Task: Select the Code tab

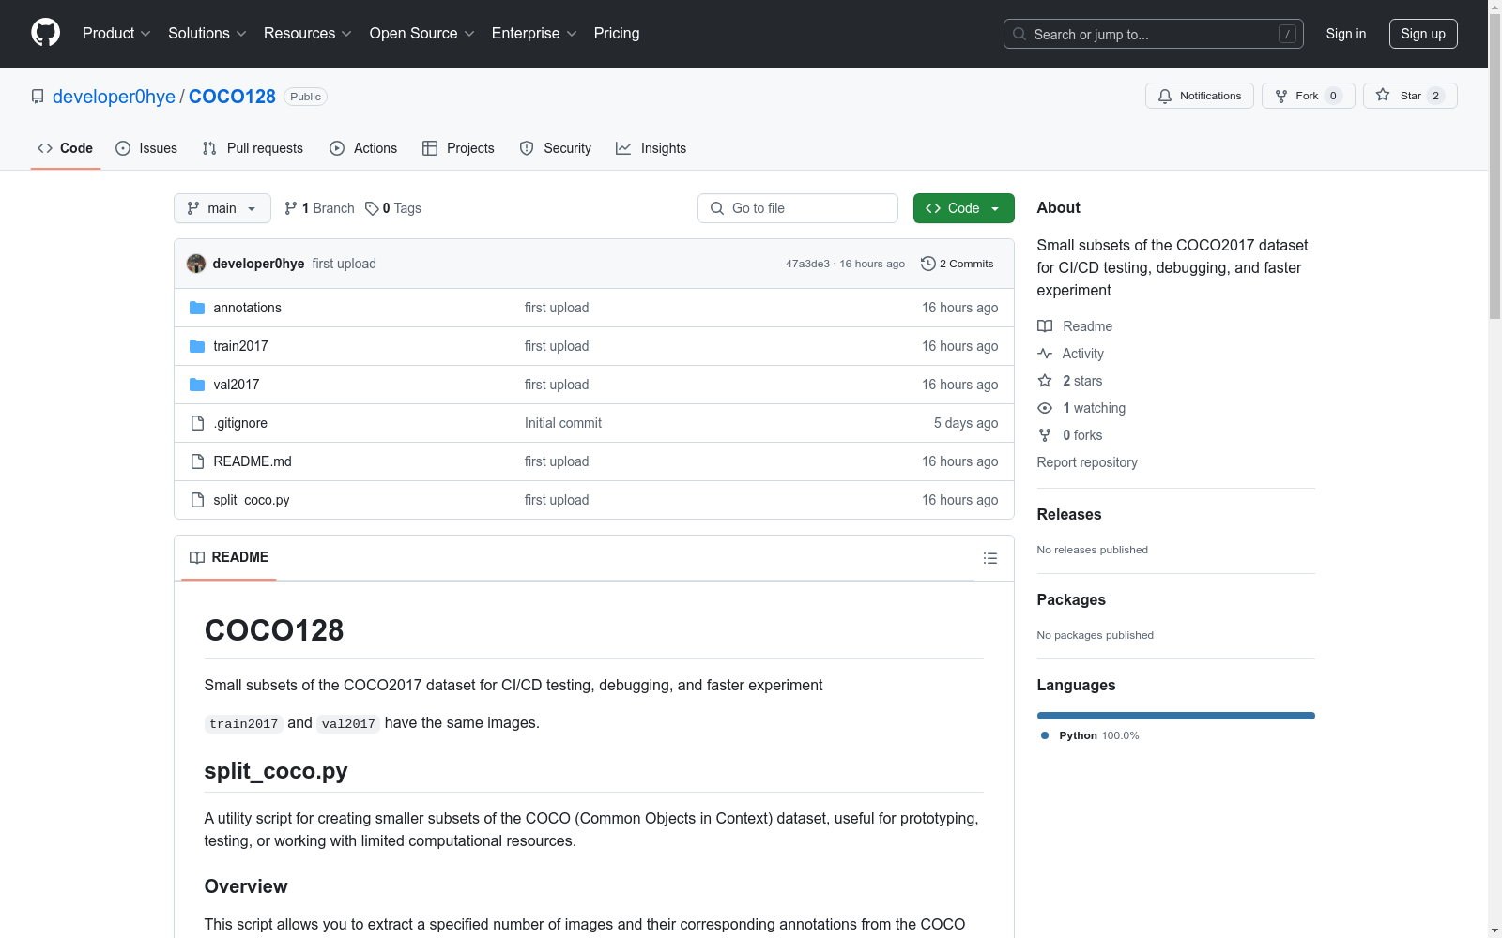Action: click(66, 148)
